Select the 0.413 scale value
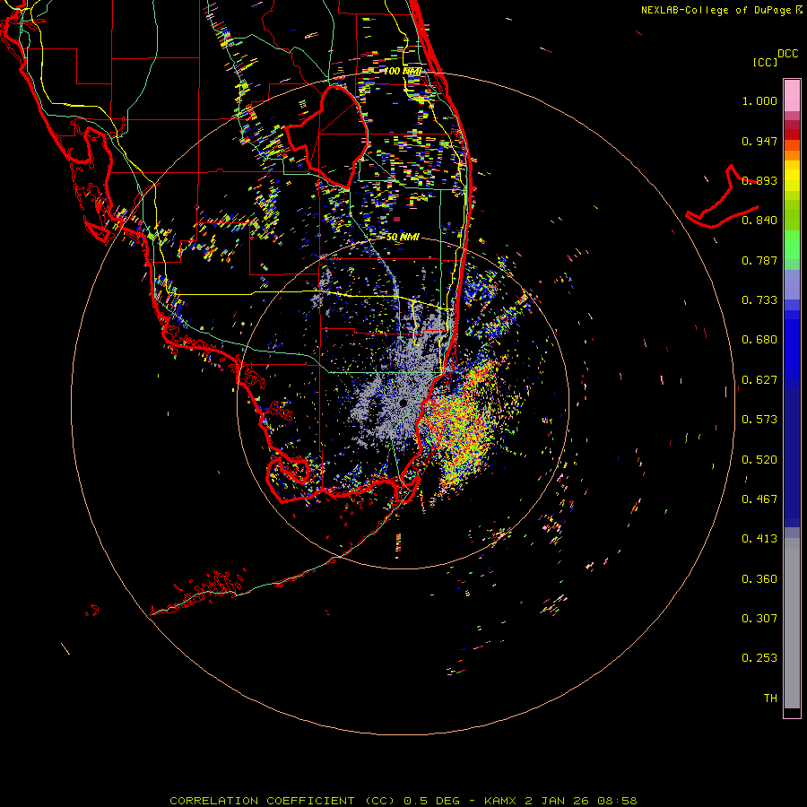807x807 pixels. coord(759,539)
